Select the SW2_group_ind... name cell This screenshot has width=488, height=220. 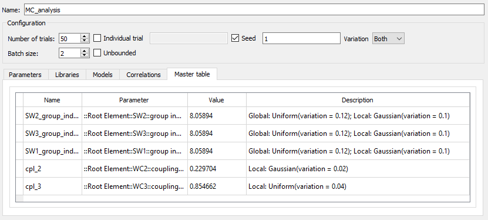coord(52,116)
